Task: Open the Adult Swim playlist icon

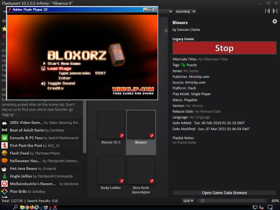Action: [x=4, y=130]
